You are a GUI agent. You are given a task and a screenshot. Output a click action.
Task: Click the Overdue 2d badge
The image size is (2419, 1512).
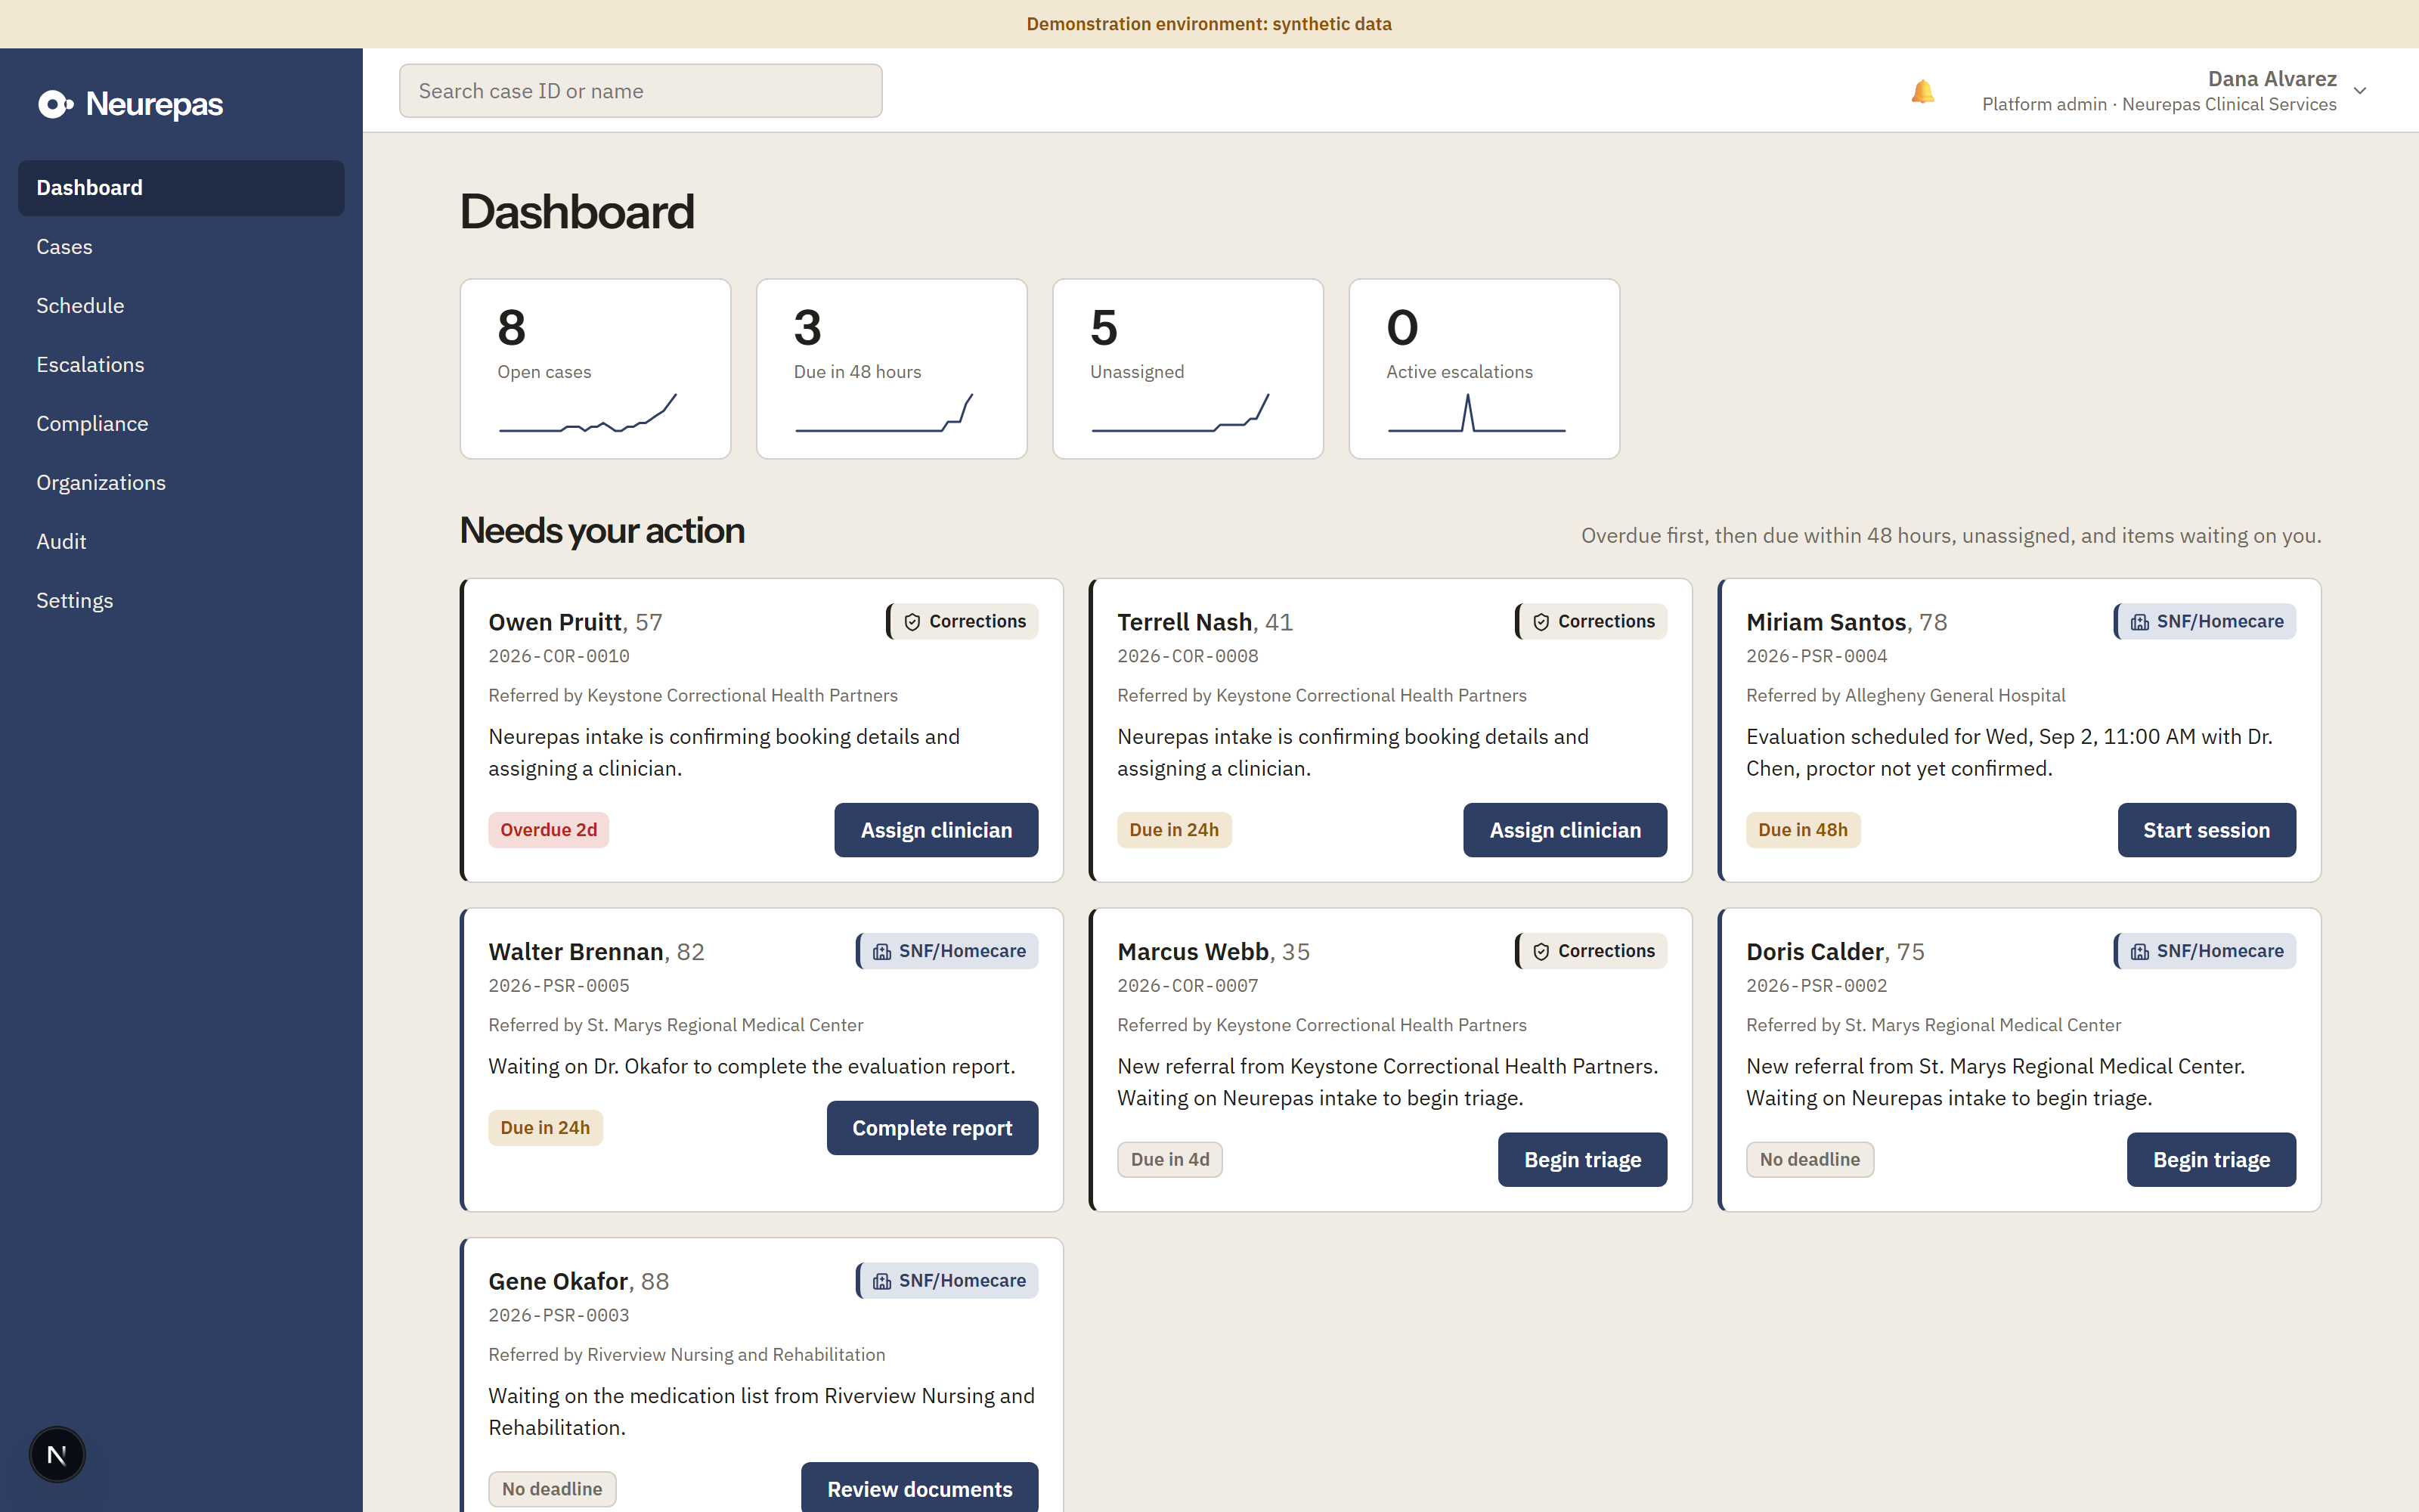click(549, 830)
